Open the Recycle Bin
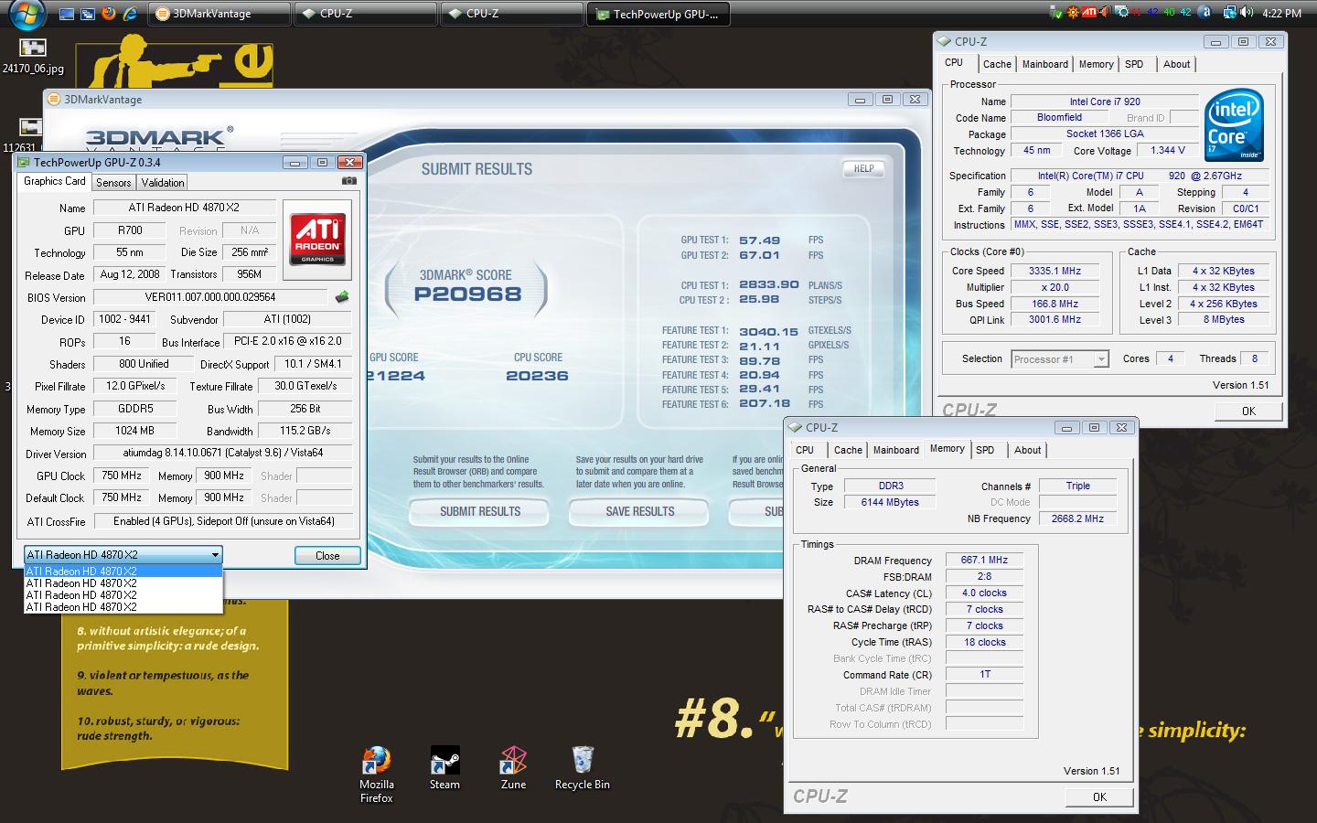 (582, 768)
